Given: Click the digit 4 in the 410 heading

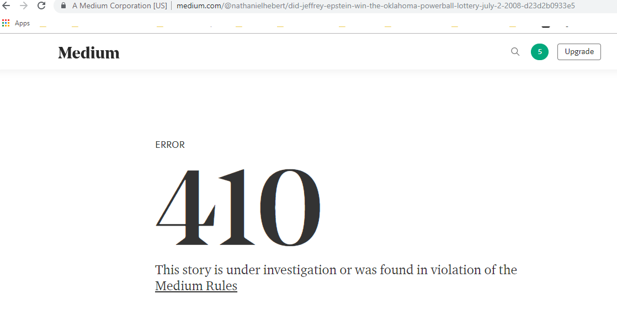Looking at the screenshot, I should [186, 207].
